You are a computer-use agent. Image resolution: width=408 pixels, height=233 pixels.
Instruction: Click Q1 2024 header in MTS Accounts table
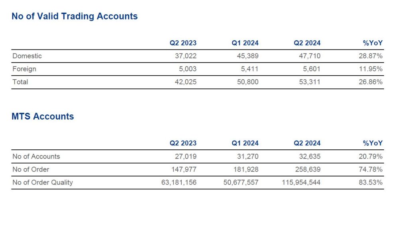click(x=245, y=143)
